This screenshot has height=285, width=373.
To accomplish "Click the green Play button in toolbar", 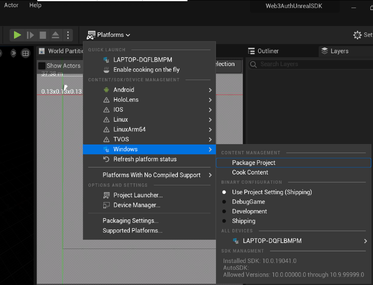I will (17, 35).
